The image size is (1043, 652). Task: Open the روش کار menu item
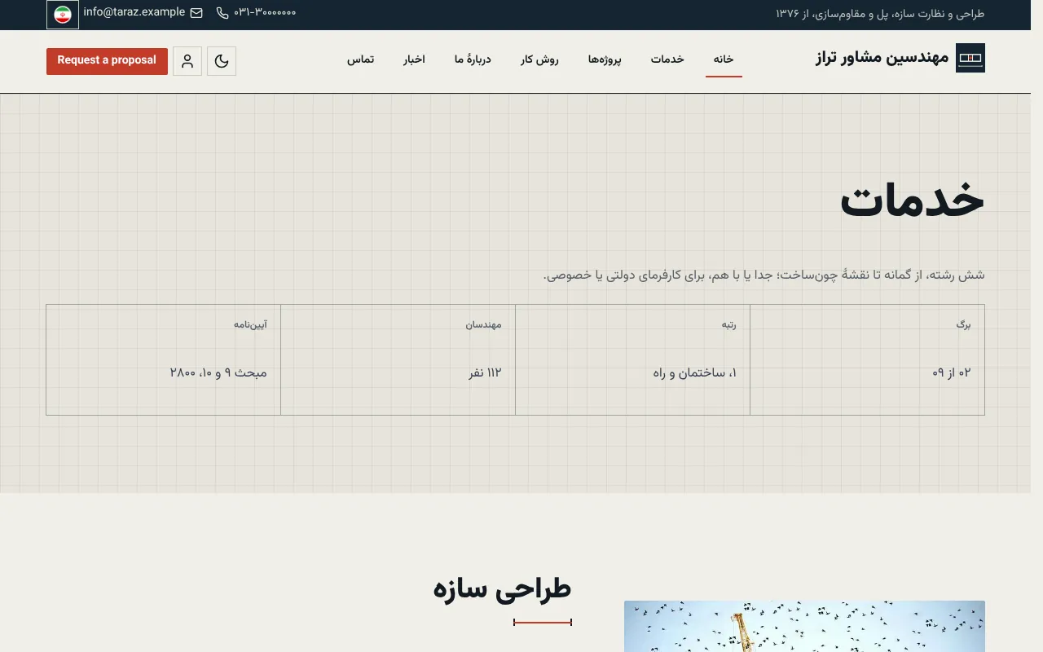(539, 59)
